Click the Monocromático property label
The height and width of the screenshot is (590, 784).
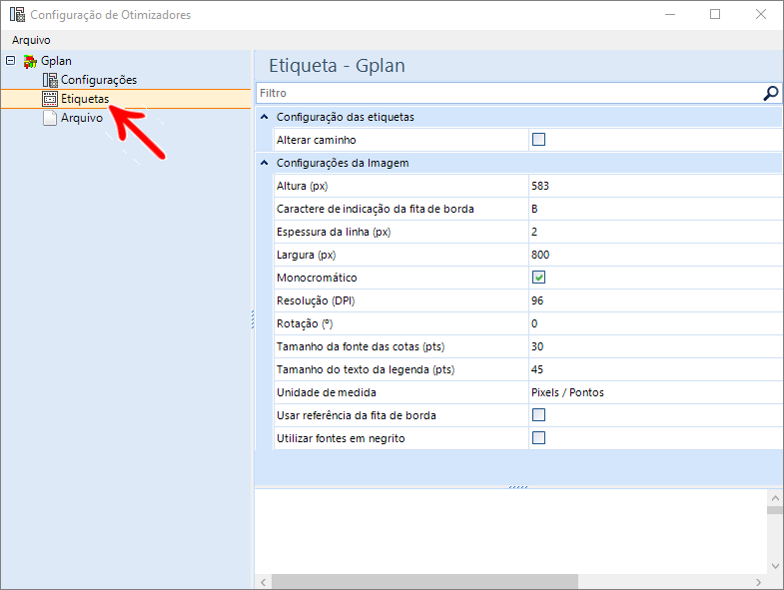coord(317,278)
